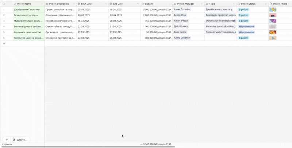The height and width of the screenshot is (148, 292).
Task: Open the photo thumbnail for Фестиваль ремісничої їжі
Action: (x=273, y=32)
